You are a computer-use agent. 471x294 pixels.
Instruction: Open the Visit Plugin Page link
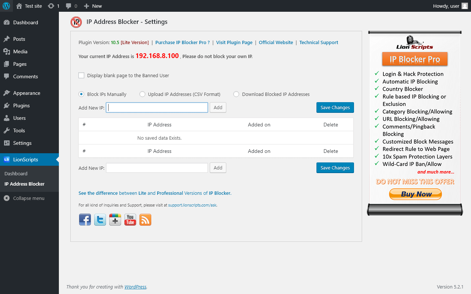click(x=234, y=42)
